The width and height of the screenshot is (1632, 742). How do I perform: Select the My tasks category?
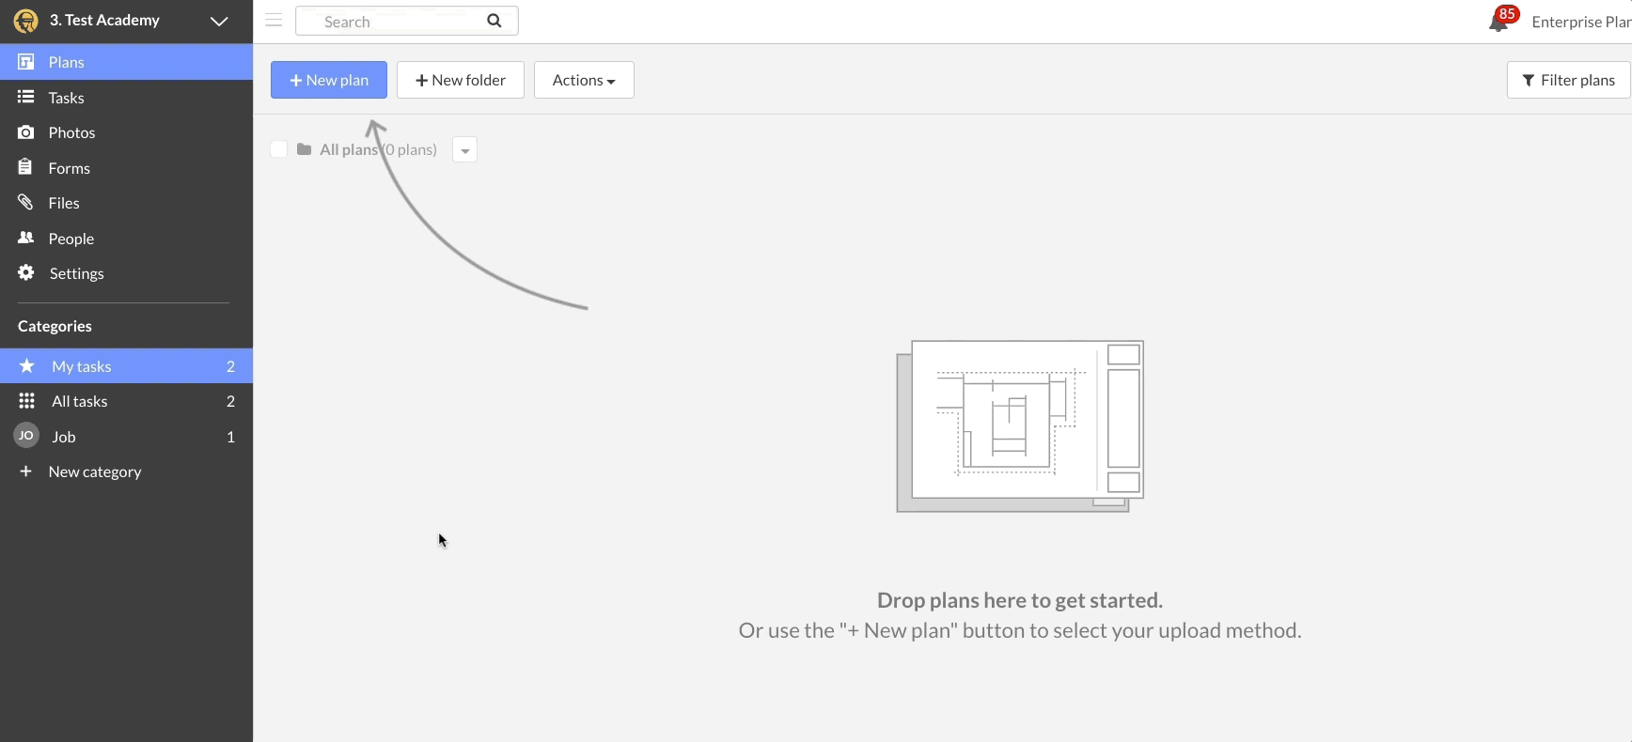[126, 366]
